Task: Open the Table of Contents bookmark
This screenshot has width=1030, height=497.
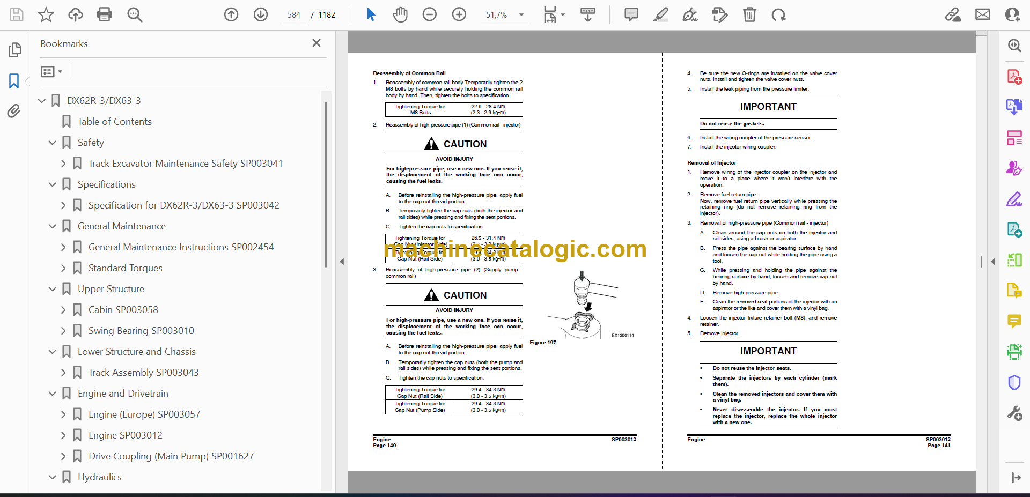Action: coord(114,122)
